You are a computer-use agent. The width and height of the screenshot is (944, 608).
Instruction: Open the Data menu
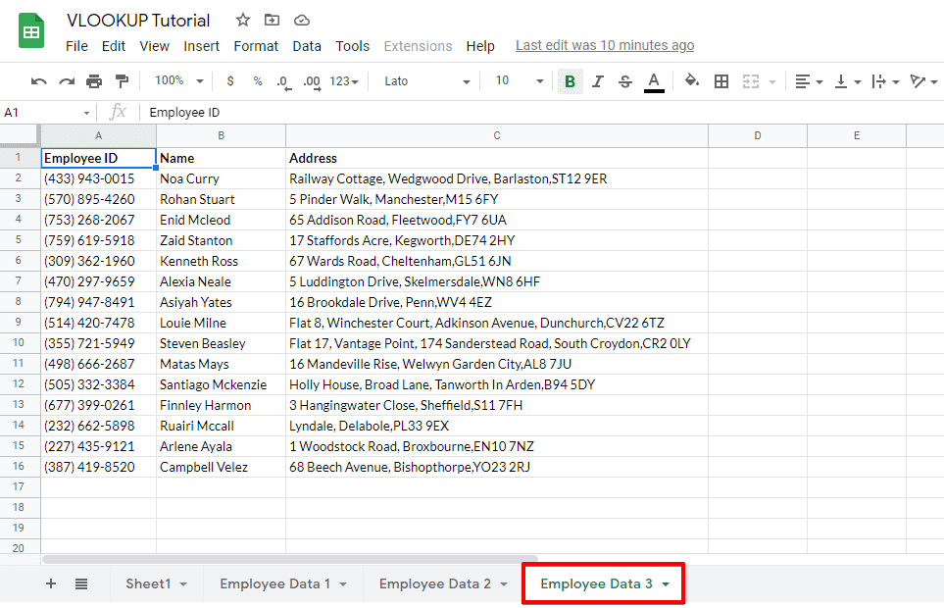coord(307,45)
